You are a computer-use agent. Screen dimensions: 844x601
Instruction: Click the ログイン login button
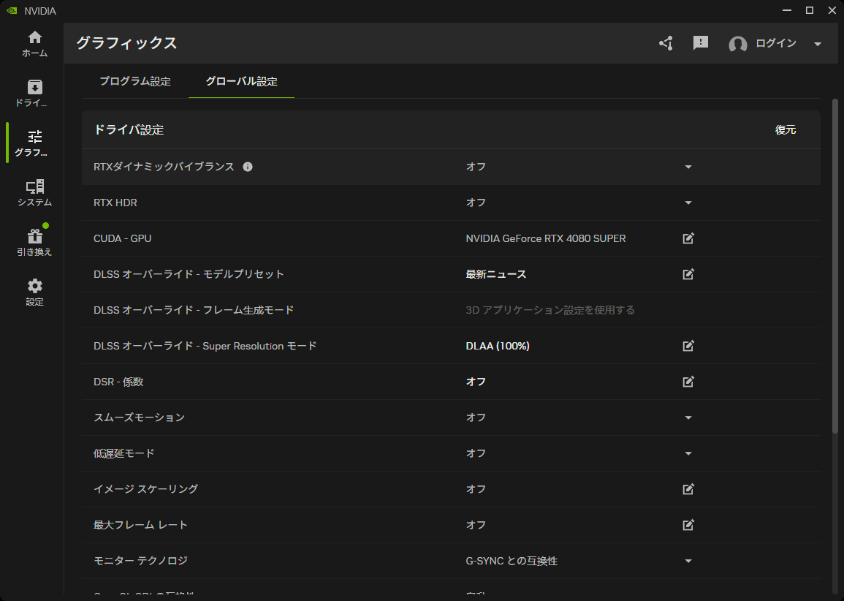tap(775, 44)
